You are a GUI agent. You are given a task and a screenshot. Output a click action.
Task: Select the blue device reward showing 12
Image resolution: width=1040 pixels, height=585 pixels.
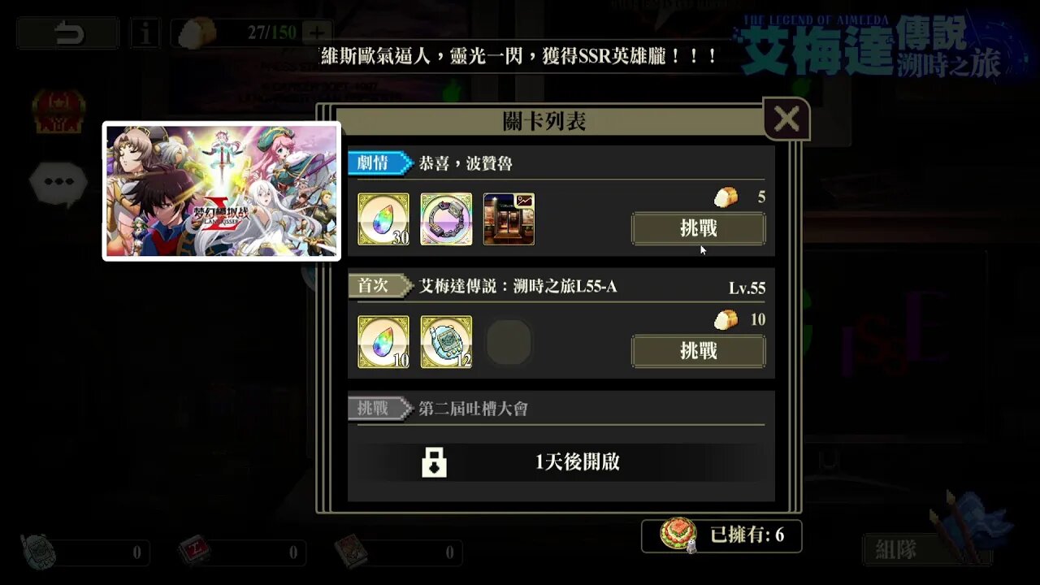(x=446, y=342)
